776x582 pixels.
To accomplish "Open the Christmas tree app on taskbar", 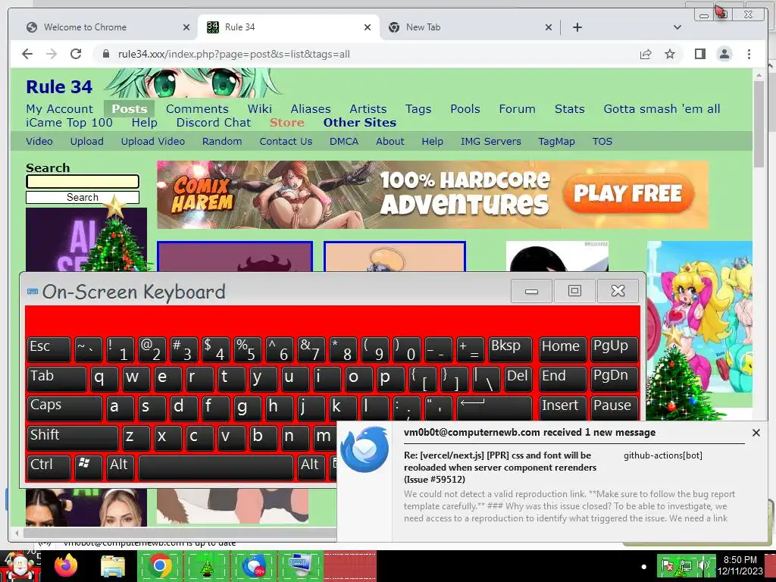I will pyautogui.click(x=207, y=566).
